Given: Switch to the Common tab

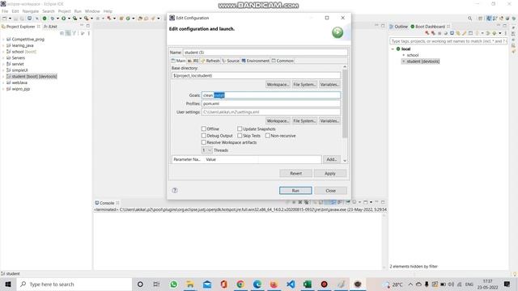Looking at the screenshot, I should click(282, 61).
